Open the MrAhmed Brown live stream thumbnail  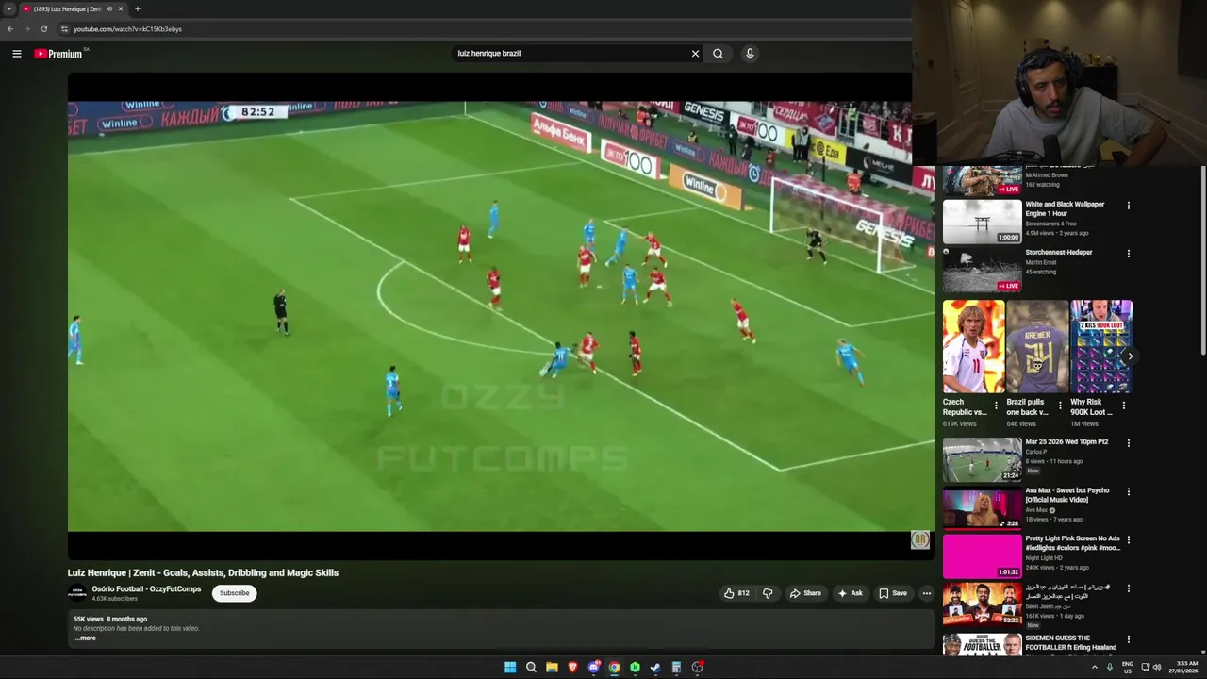[982, 180]
